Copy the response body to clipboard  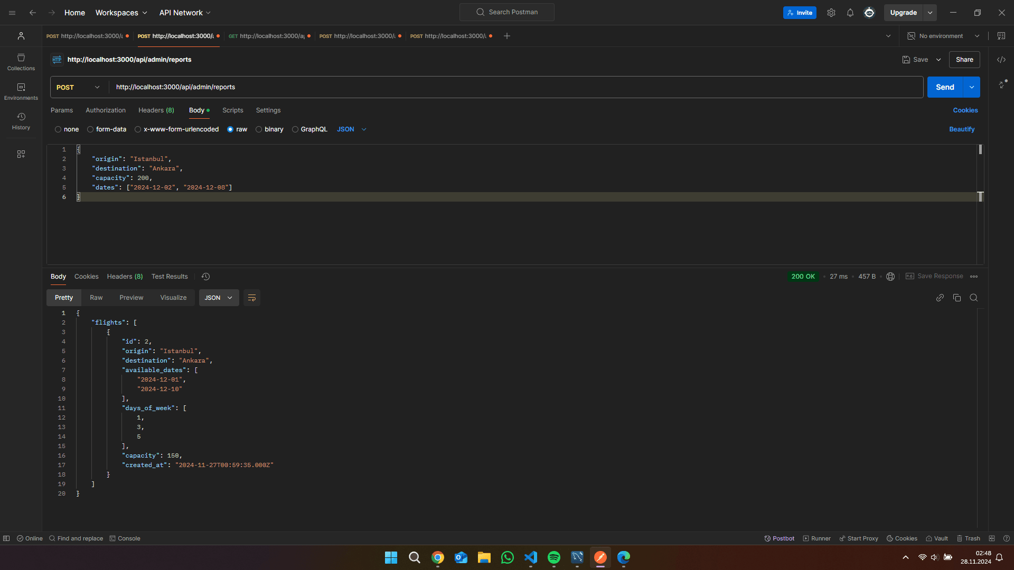point(957,298)
